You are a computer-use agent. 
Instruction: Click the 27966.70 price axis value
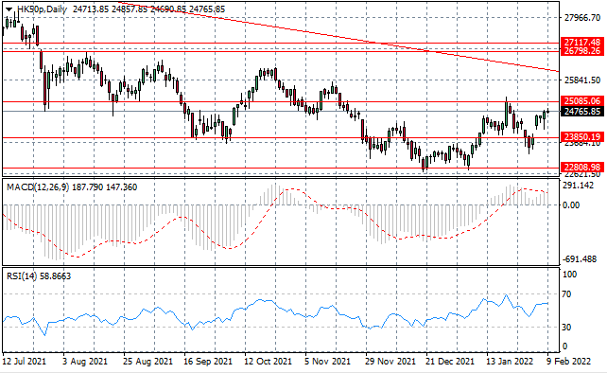582,18
